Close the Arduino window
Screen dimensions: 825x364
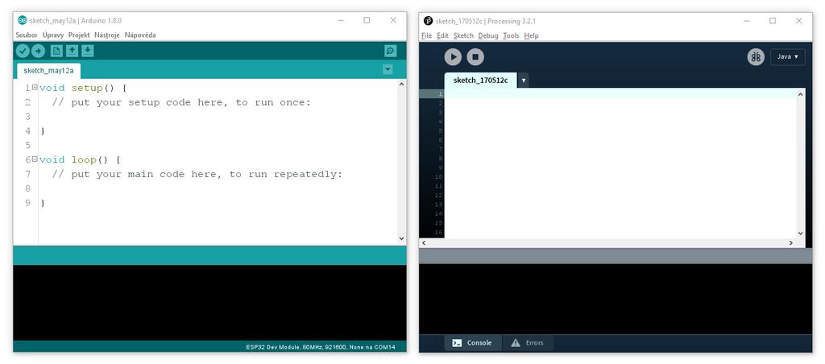393,20
